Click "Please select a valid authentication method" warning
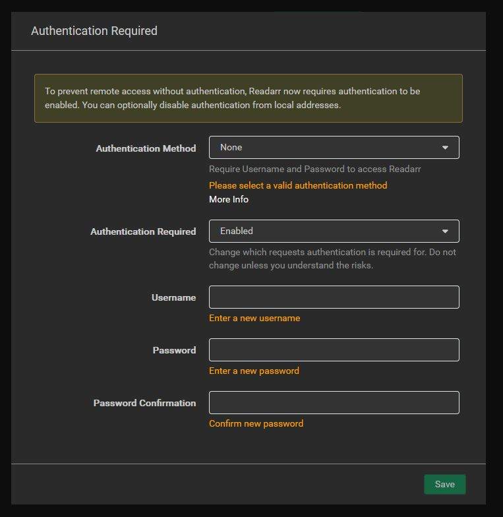The image size is (503, 517). click(x=298, y=185)
